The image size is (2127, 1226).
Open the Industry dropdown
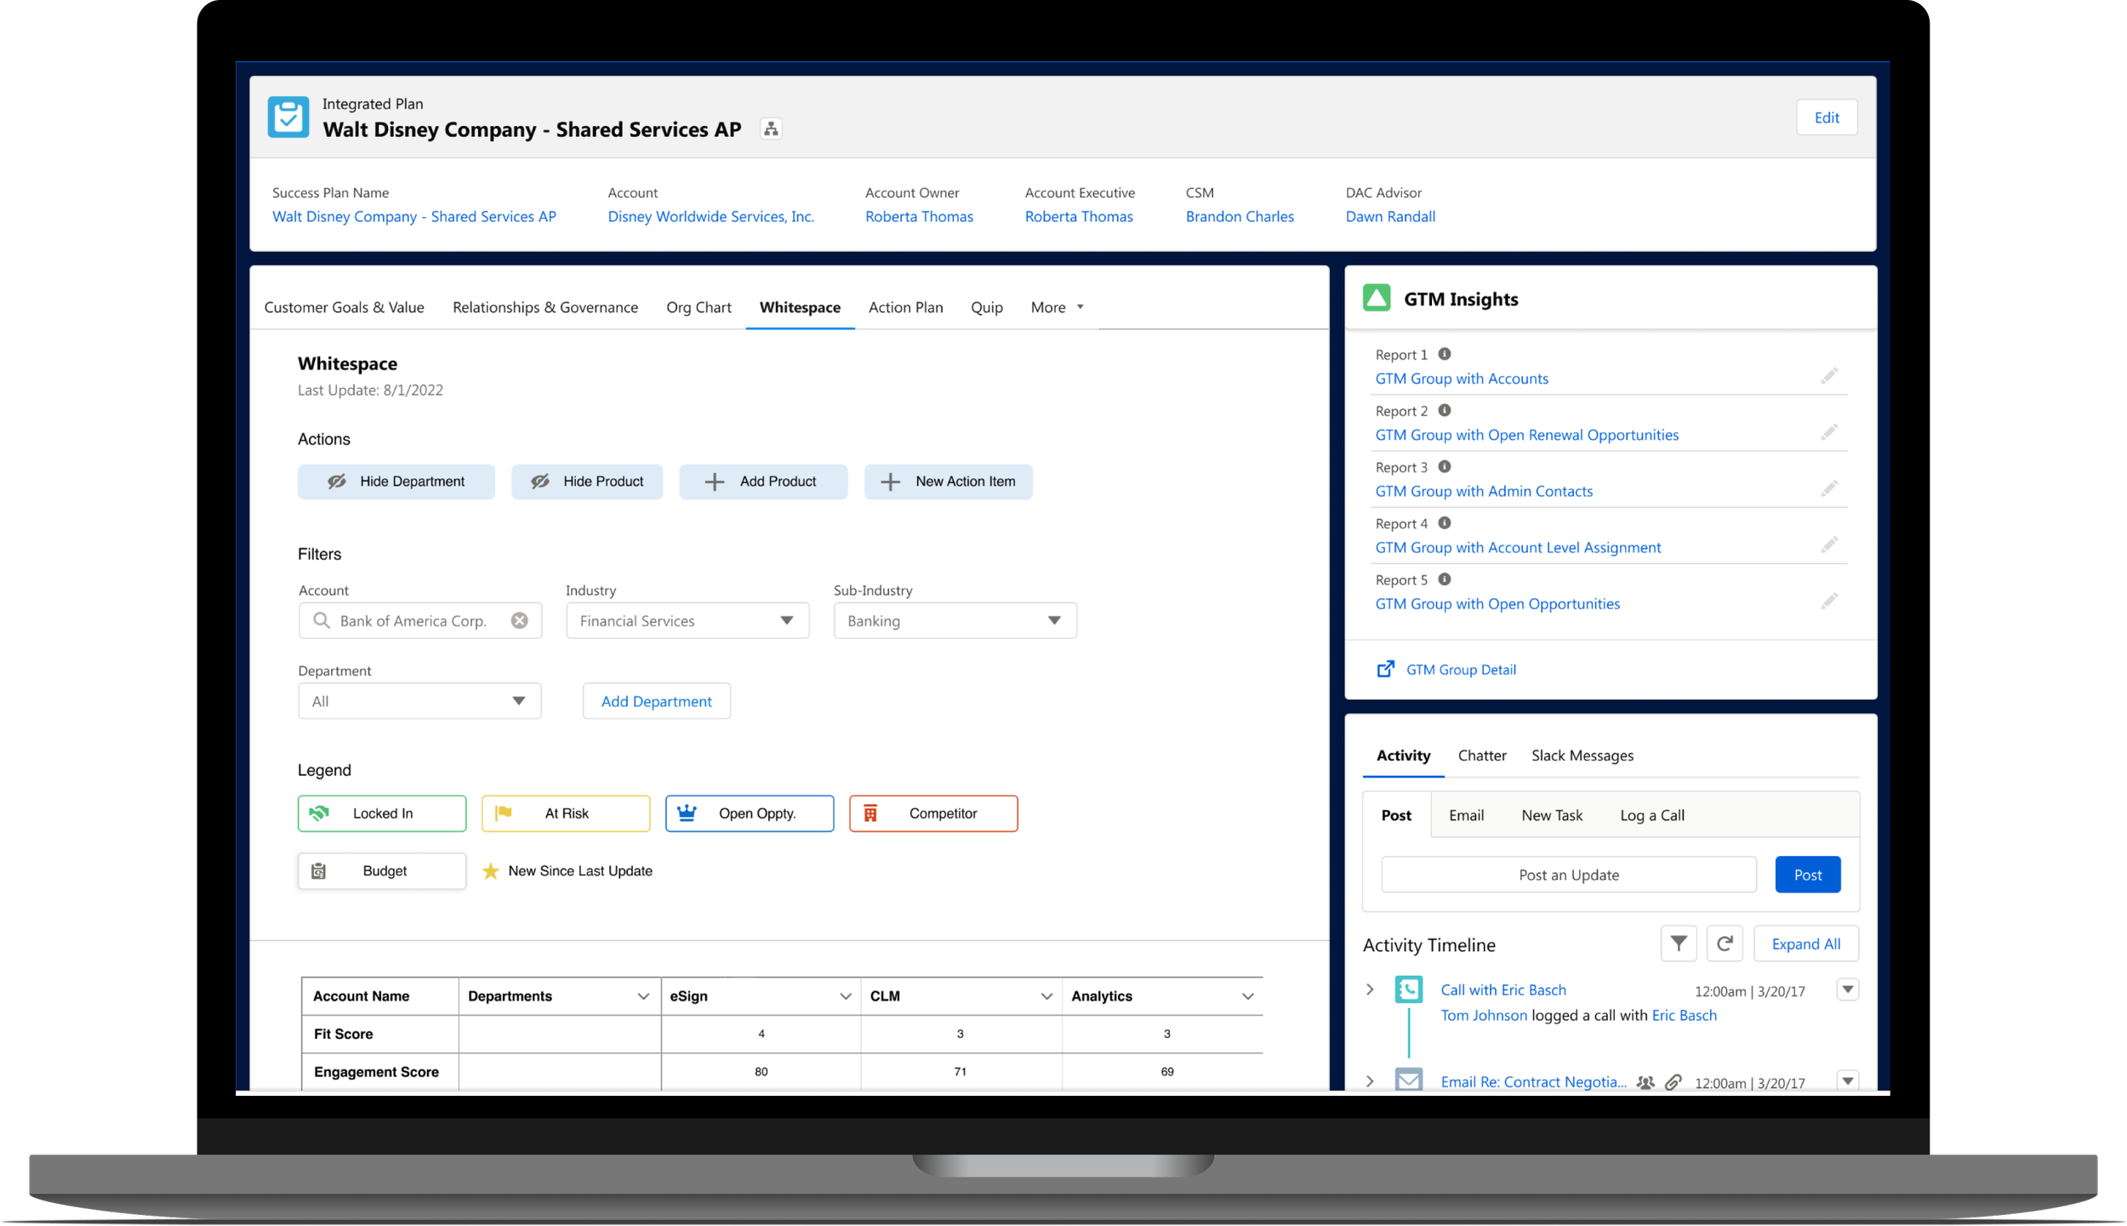pos(687,621)
